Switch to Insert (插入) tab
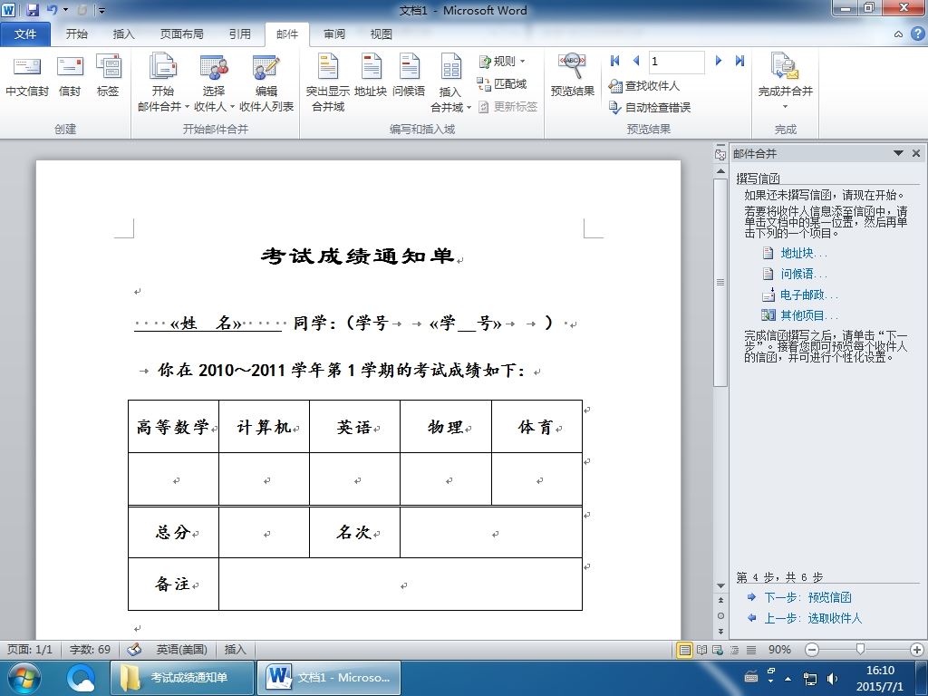Viewport: 928px width, 696px height. pos(123,34)
